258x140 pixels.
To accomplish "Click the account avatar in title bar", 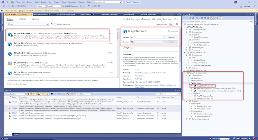I will point(236,2).
